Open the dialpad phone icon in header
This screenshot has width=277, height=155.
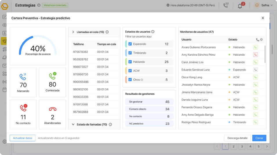(226, 5)
